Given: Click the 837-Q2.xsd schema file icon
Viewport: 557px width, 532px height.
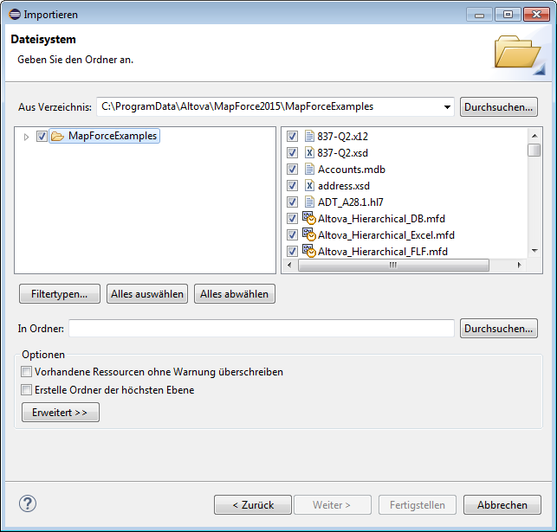Looking at the screenshot, I should [x=309, y=152].
